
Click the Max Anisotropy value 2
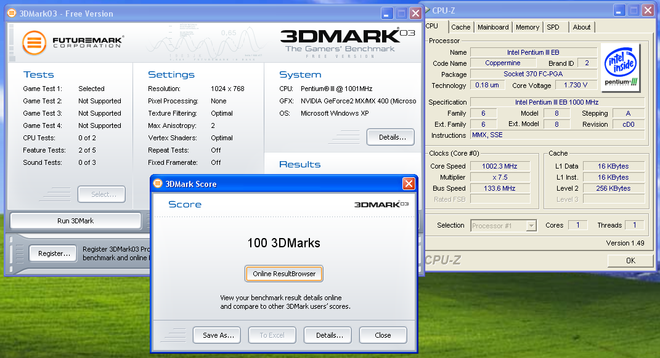213,125
